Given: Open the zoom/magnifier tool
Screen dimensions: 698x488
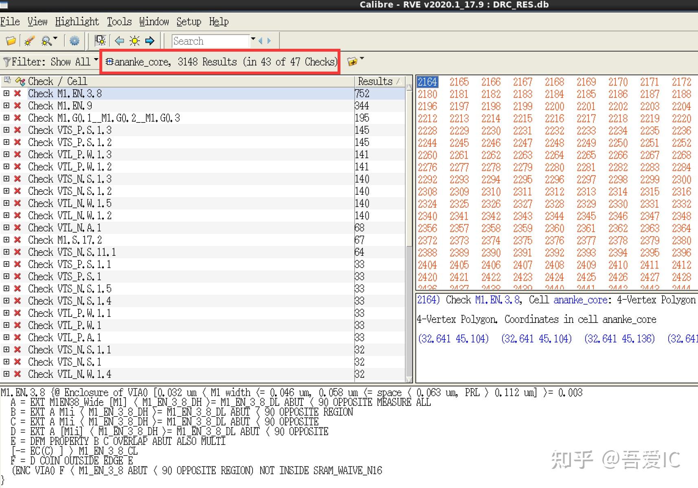Looking at the screenshot, I should [x=45, y=41].
